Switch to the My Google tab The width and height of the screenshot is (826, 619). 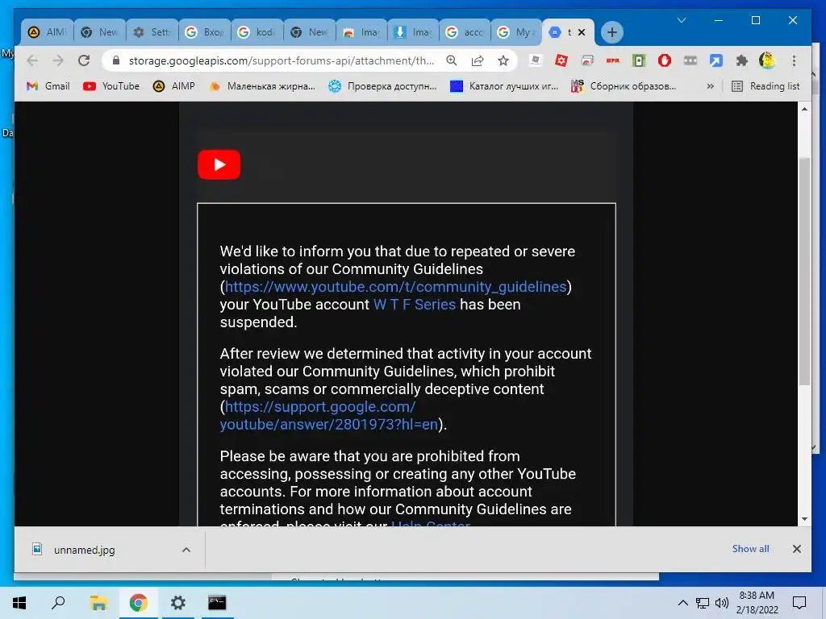click(517, 32)
